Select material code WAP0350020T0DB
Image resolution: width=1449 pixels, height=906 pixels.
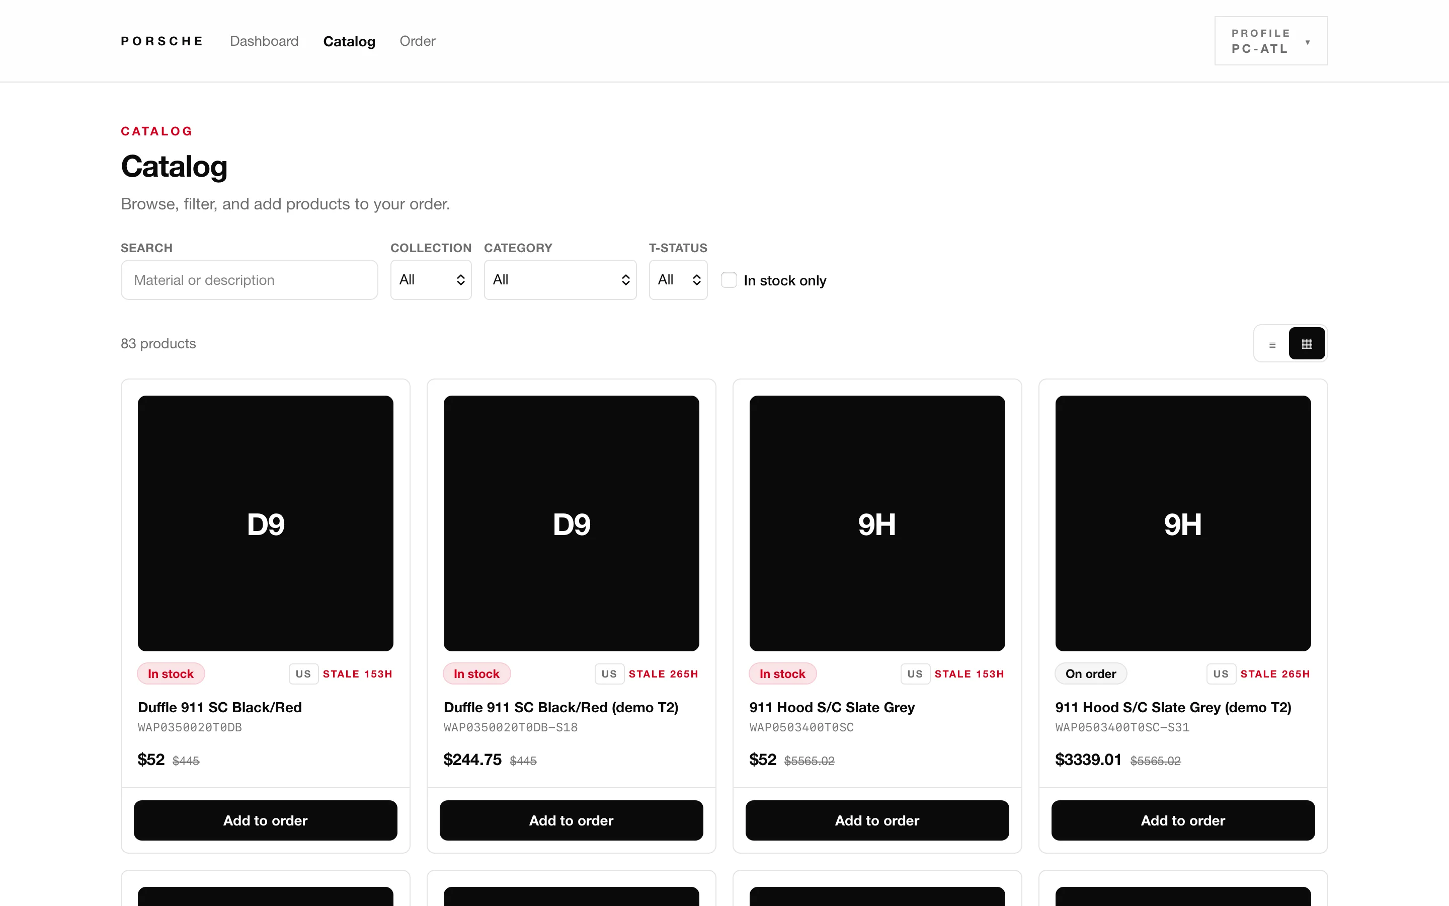190,727
